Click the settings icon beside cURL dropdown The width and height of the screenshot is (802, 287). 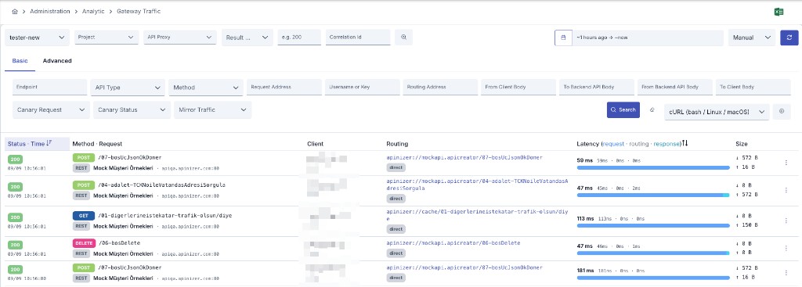tap(782, 111)
